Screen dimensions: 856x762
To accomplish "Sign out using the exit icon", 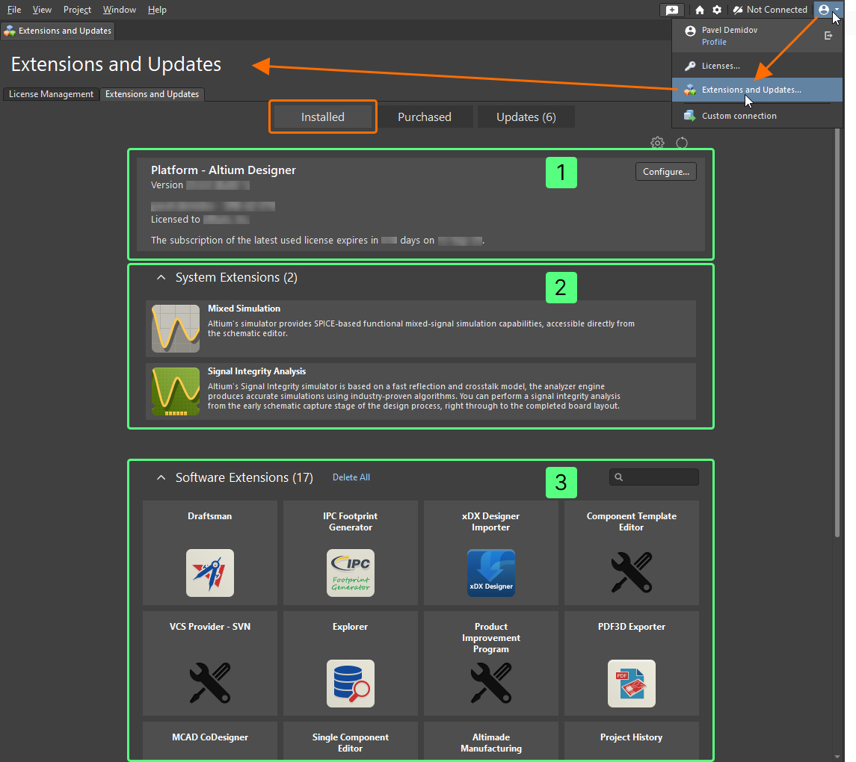I will [828, 35].
